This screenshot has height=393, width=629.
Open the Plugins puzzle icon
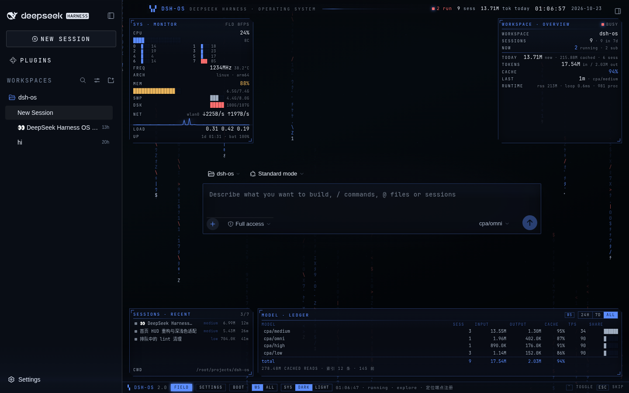tap(13, 60)
